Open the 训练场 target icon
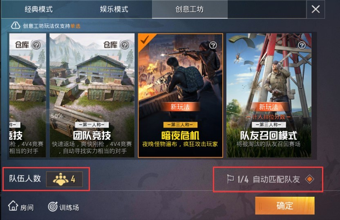The image size is (340, 220). 53,207
